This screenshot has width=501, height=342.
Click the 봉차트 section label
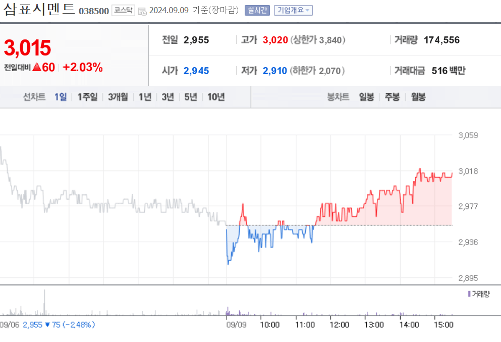click(x=338, y=97)
